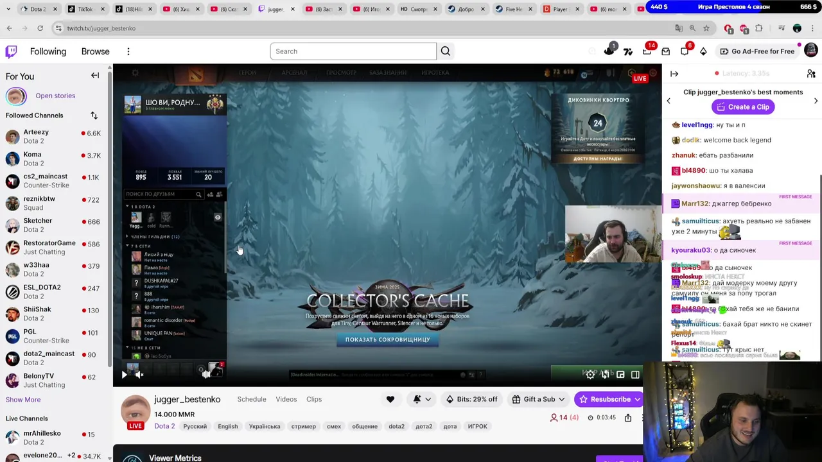Play the stream video

124,375
